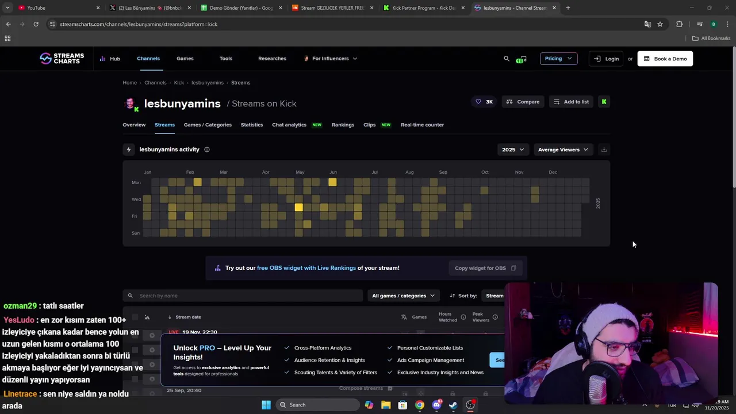The width and height of the screenshot is (736, 414).
Task: Open the Games menu item
Action: (x=185, y=59)
